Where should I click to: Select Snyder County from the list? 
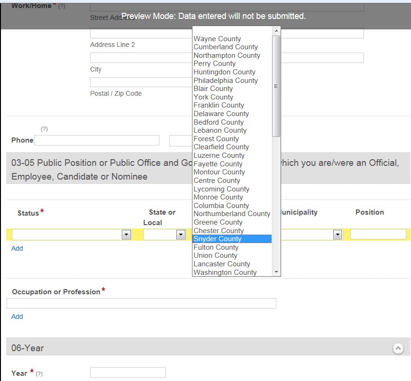[x=232, y=239]
